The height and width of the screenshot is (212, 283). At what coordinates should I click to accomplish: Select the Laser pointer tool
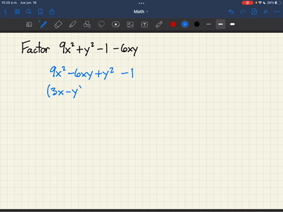[159, 25]
